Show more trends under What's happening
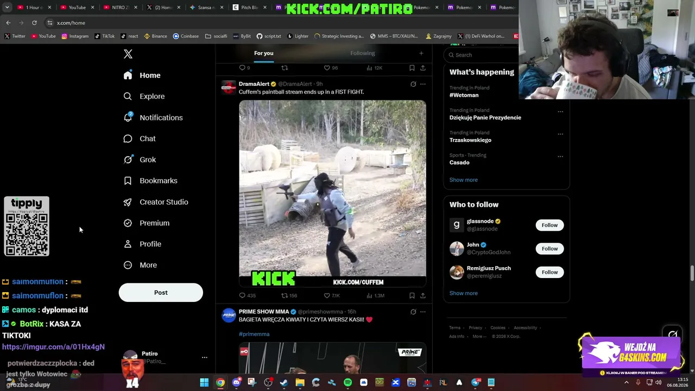Viewport: 695px width, 391px height. 464,180
